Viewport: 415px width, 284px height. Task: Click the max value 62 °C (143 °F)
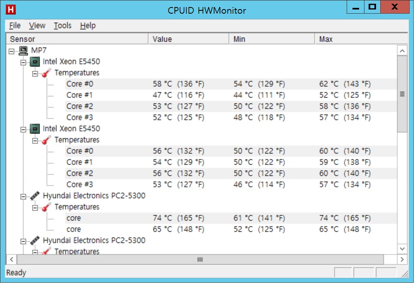[x=345, y=84]
